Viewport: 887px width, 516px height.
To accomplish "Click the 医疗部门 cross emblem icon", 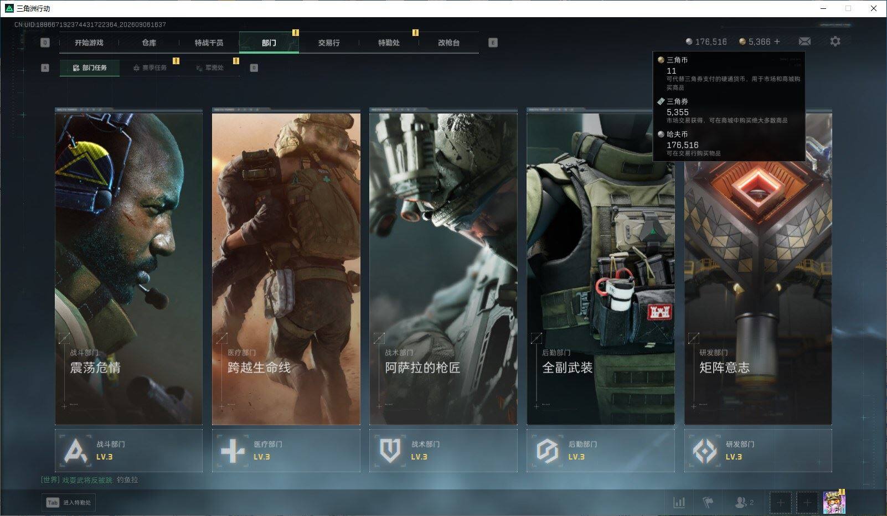I will click(x=233, y=451).
